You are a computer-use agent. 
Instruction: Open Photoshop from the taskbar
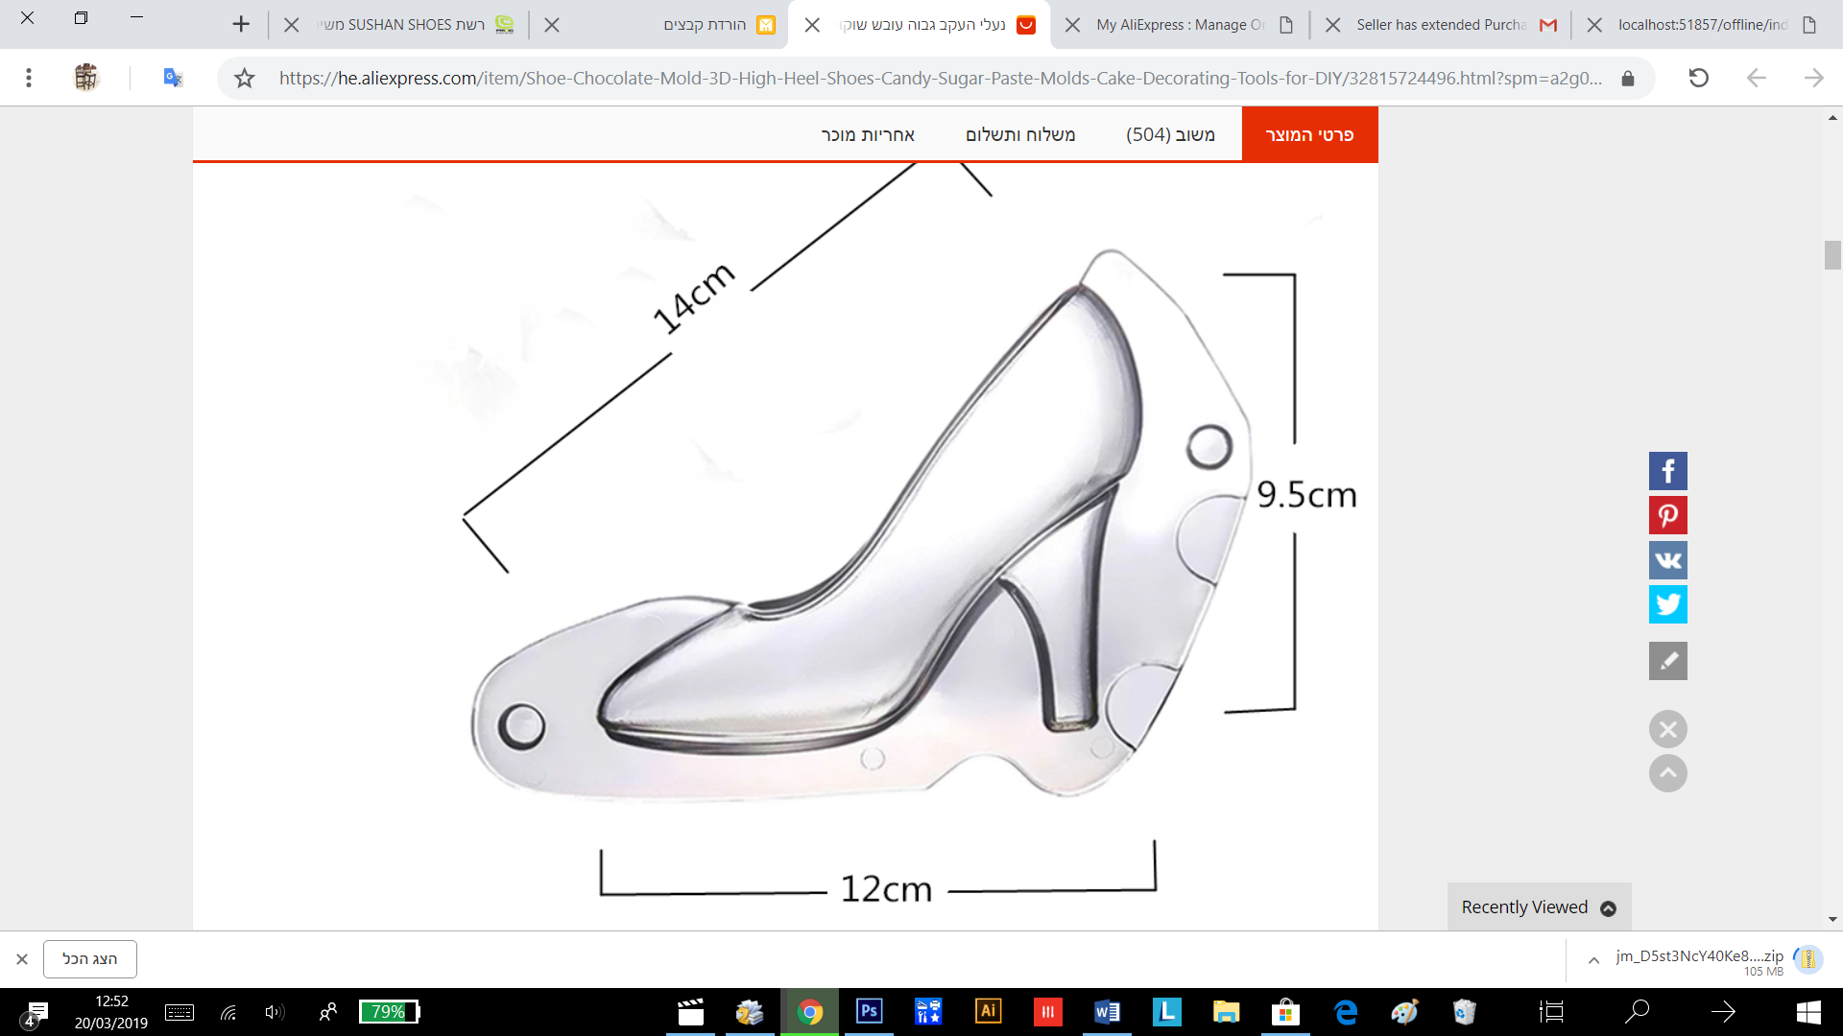[869, 1012]
